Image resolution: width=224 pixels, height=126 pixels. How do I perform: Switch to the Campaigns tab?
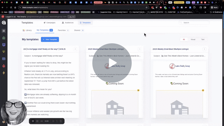[49, 23]
